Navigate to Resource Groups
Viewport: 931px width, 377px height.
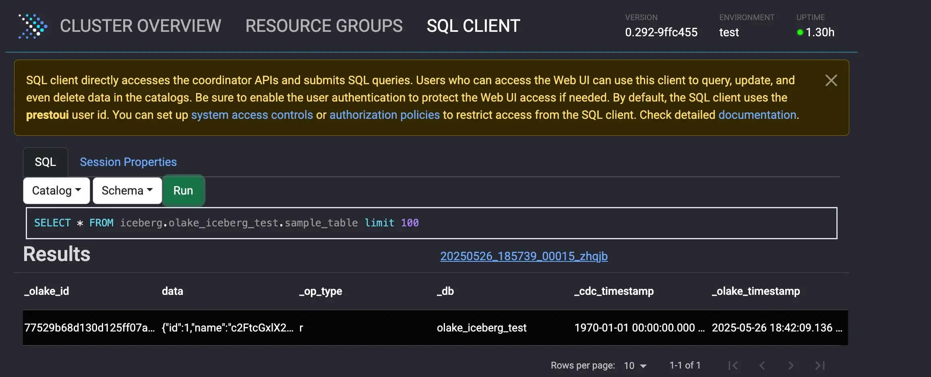point(324,26)
